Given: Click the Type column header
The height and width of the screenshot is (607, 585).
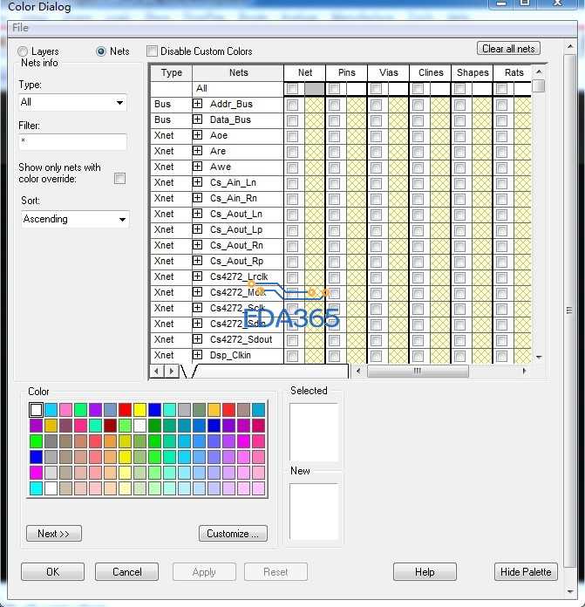Looking at the screenshot, I should pos(172,72).
